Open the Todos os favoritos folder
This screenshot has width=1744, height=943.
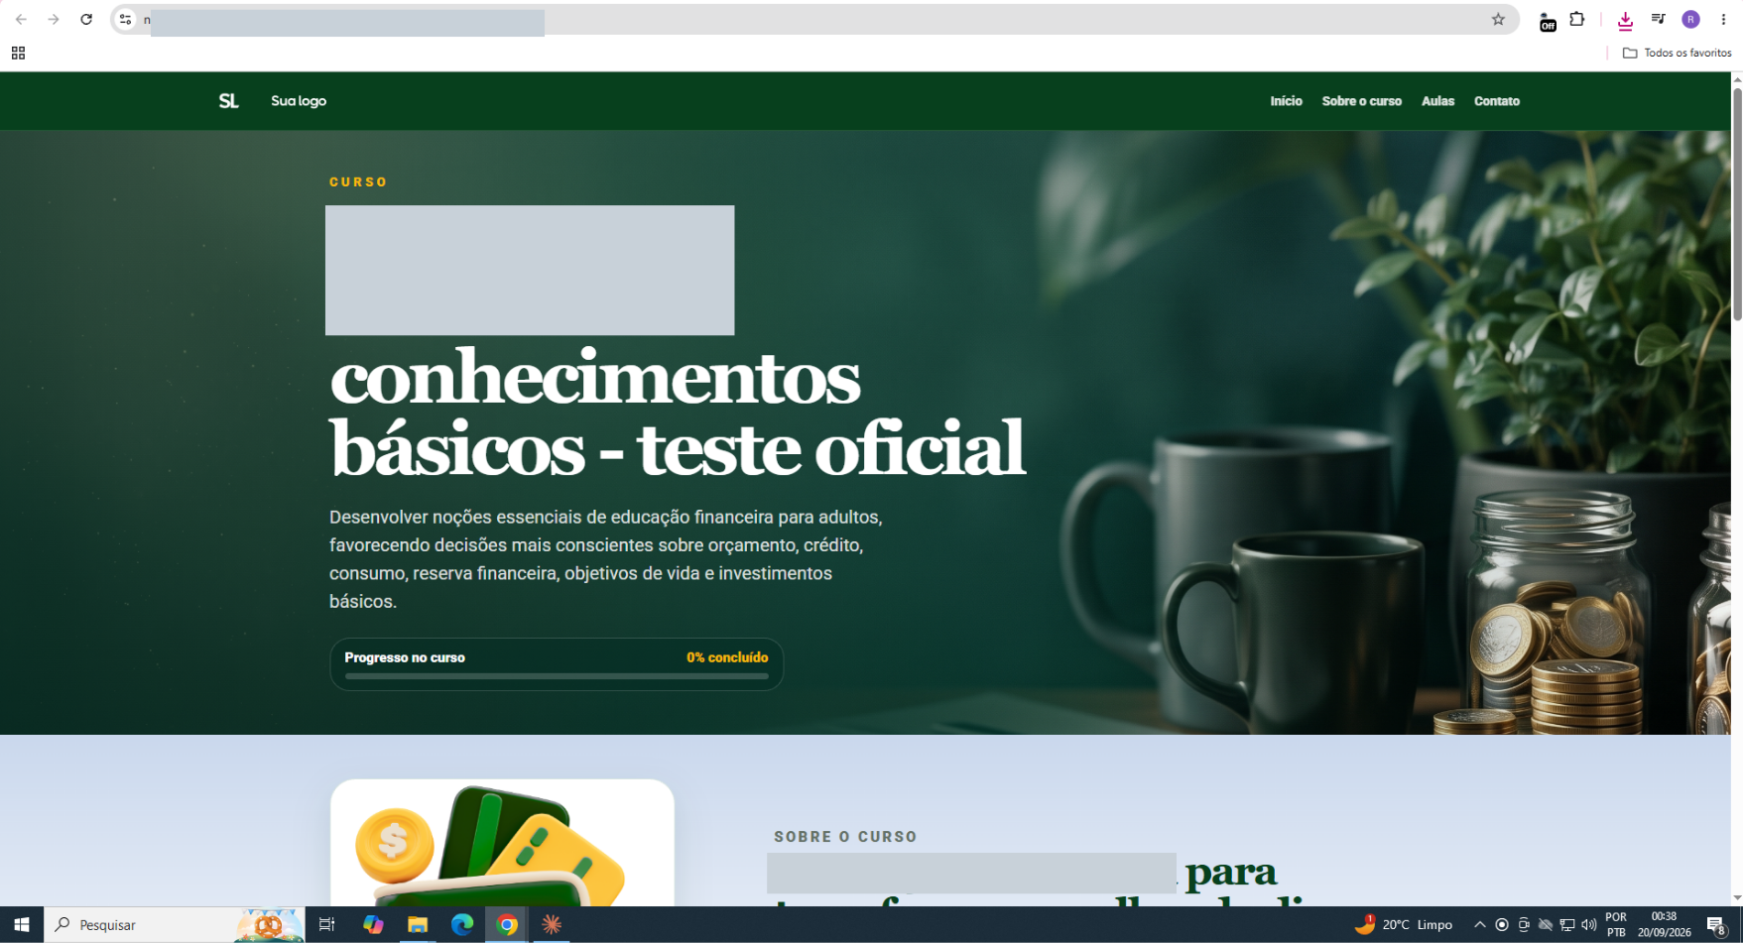1677,54
